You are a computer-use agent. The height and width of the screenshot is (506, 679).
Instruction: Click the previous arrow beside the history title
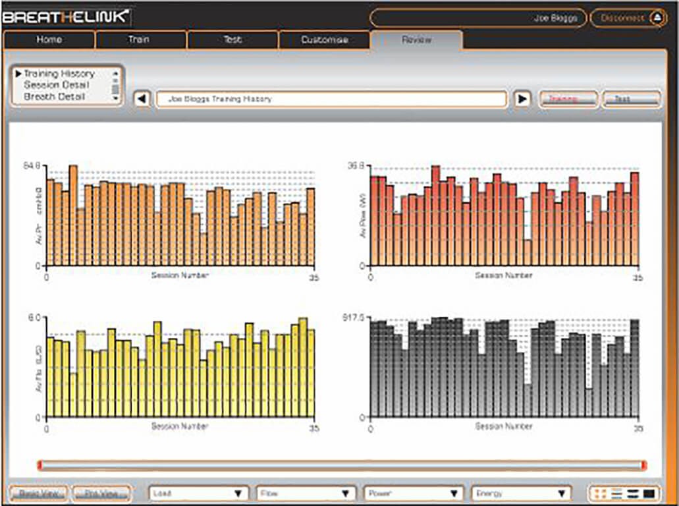[x=142, y=99]
